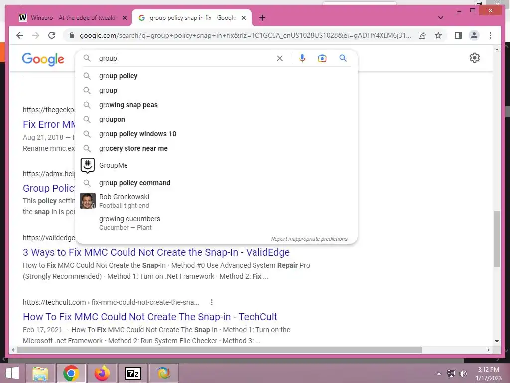Click the scroll down arrow
Viewport: 510px width, 383px height.
(x=497, y=341)
